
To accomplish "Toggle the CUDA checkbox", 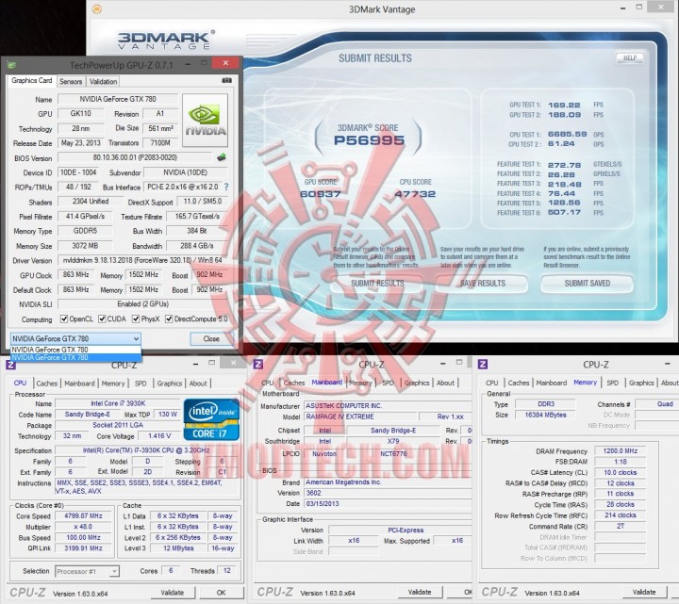I will [102, 318].
